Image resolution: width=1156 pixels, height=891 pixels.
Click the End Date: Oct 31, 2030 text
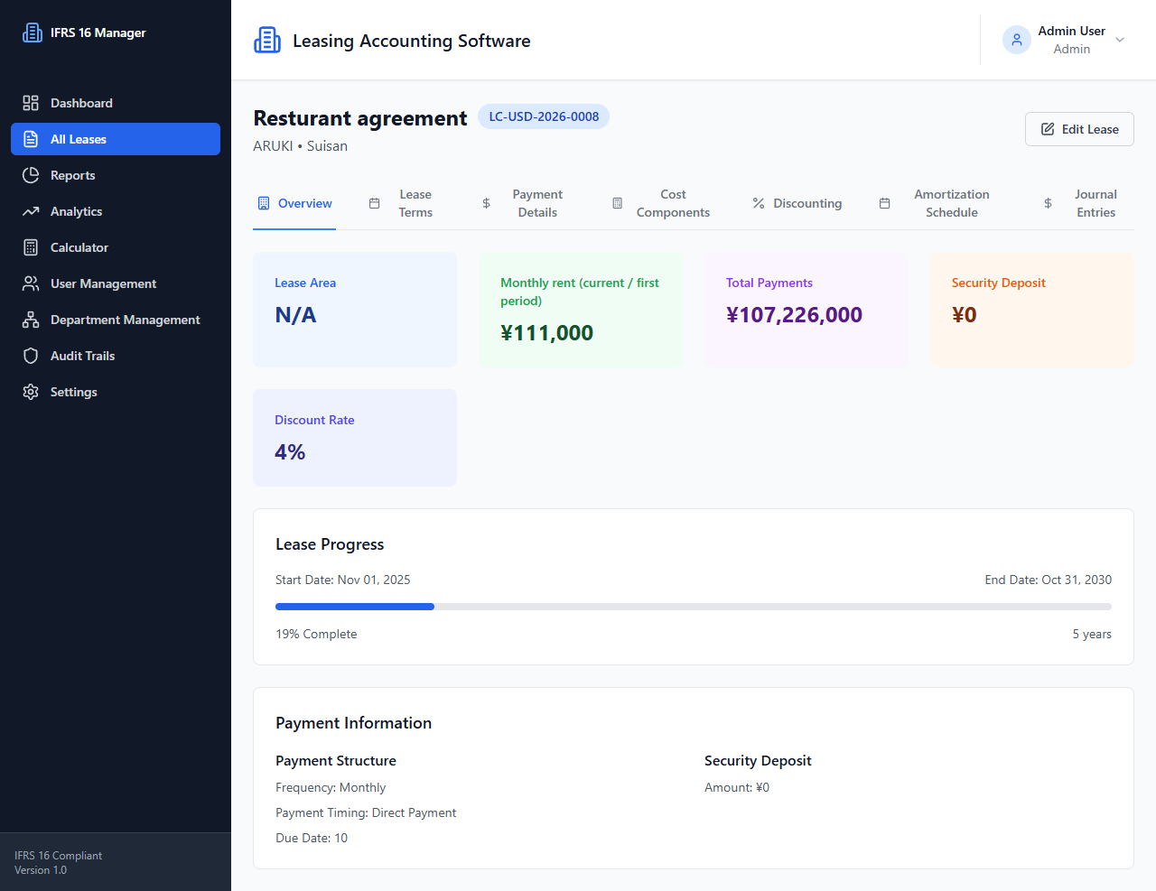pos(1048,580)
